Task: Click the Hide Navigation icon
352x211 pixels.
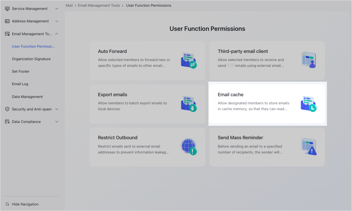Action: click(x=6, y=204)
